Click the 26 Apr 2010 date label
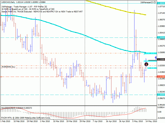The height and width of the screenshot is (123, 165). click(x=125, y=121)
